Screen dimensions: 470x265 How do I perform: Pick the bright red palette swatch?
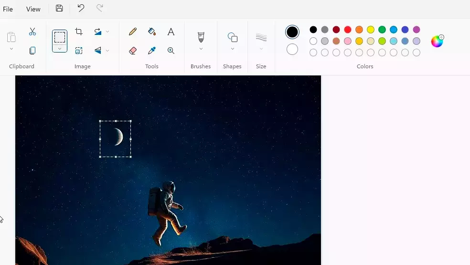pos(348,30)
